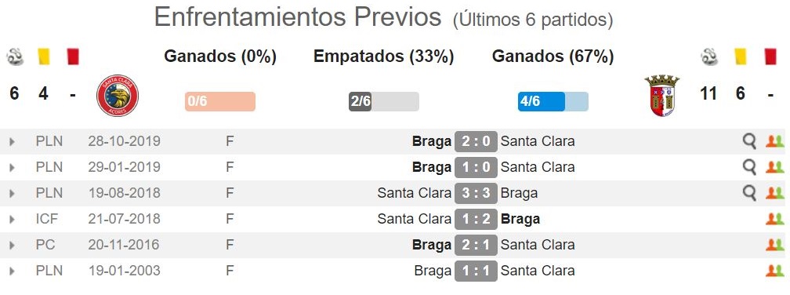The width and height of the screenshot is (790, 295).
Task: Expand the 28-10-2019 match row
Action: (x=12, y=142)
